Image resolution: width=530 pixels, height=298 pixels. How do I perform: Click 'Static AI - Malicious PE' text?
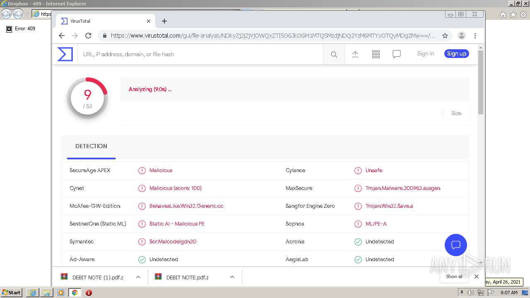[177, 224]
